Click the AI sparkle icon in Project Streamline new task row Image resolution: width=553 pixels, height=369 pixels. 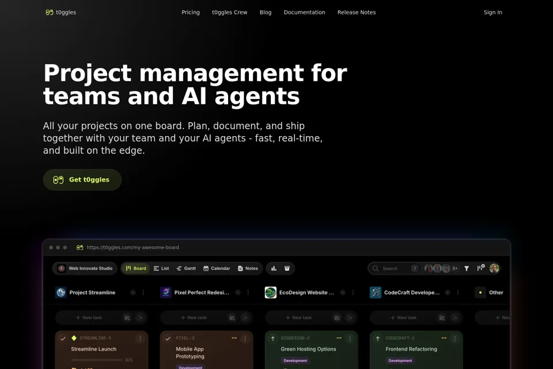click(x=140, y=318)
